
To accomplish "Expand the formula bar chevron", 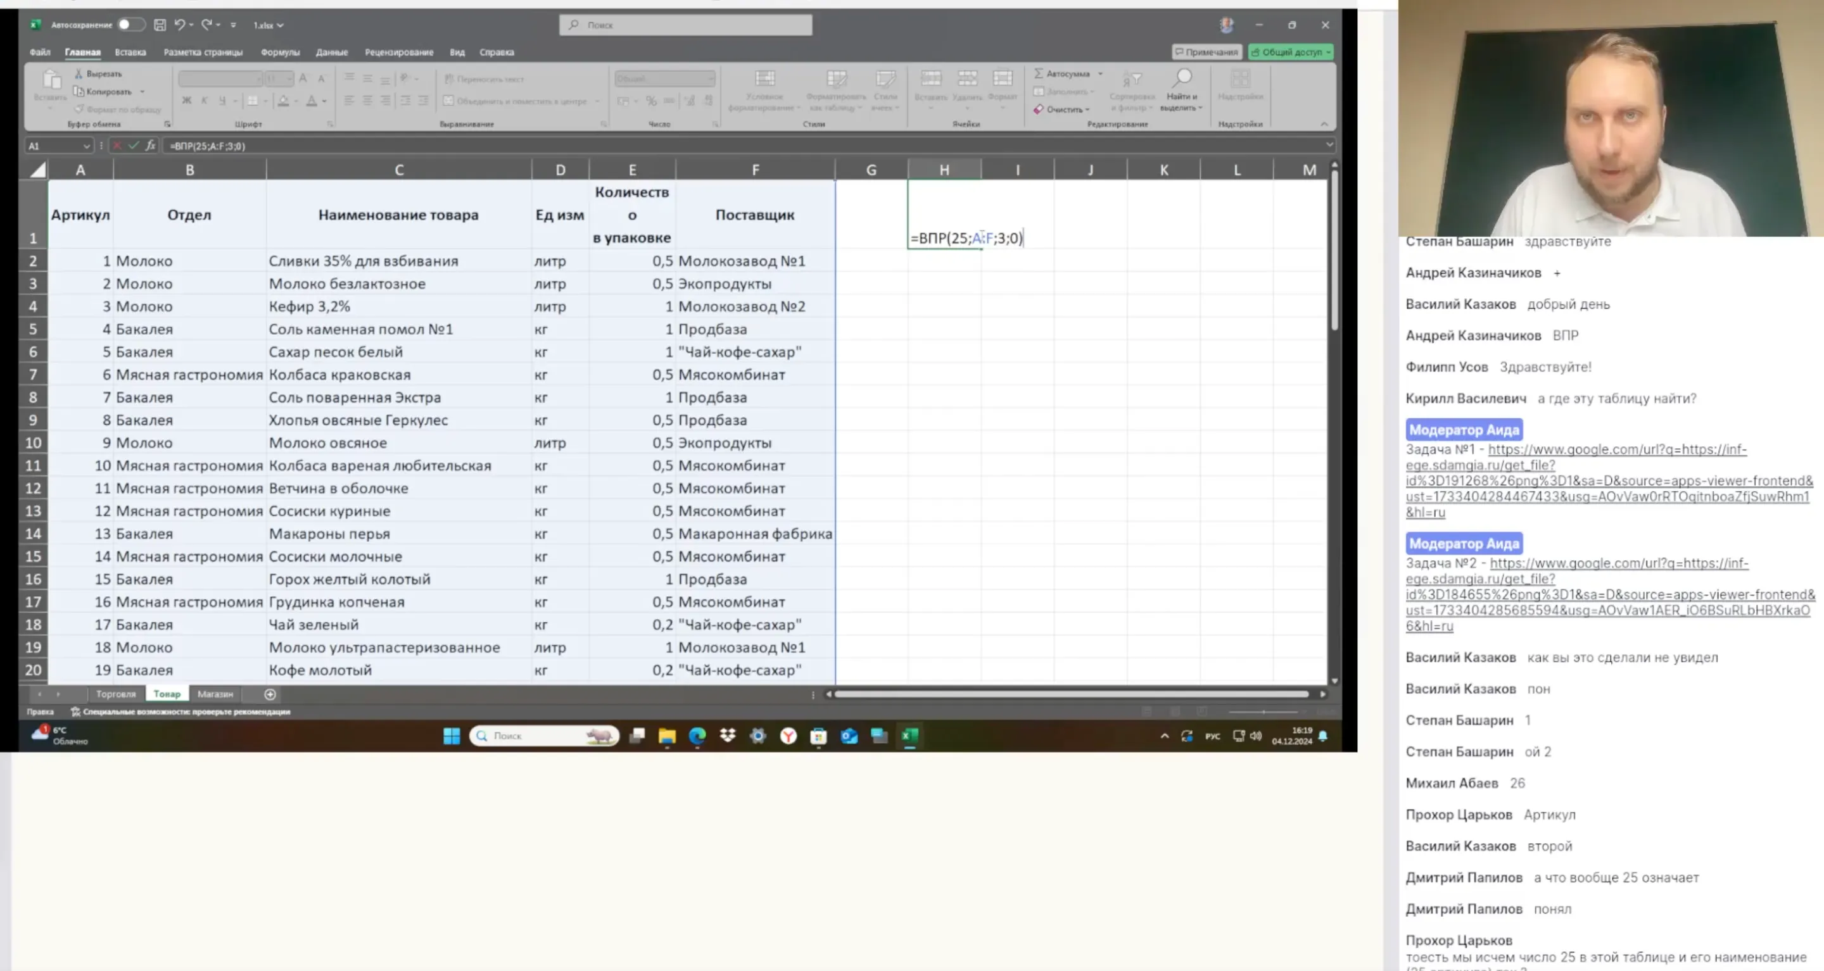I will pos(1329,145).
